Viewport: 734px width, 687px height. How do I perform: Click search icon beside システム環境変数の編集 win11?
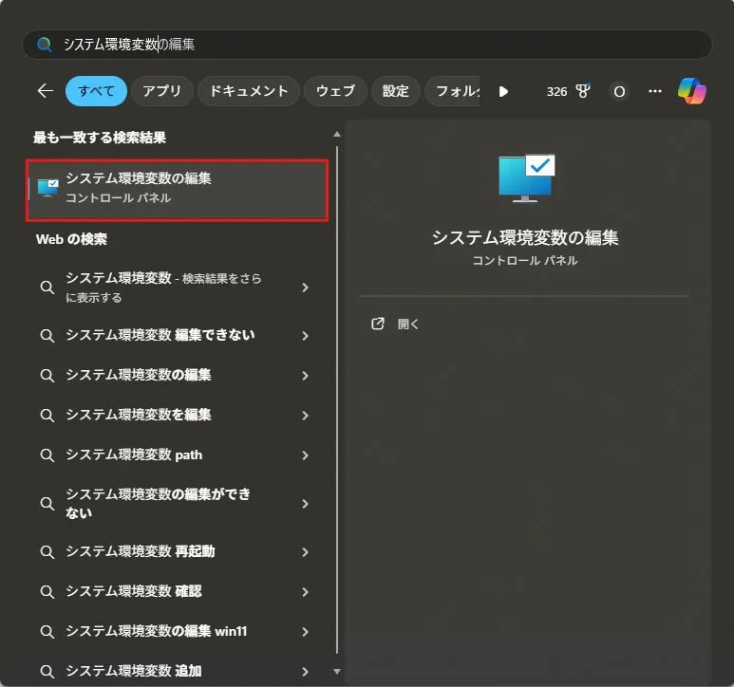(47, 632)
